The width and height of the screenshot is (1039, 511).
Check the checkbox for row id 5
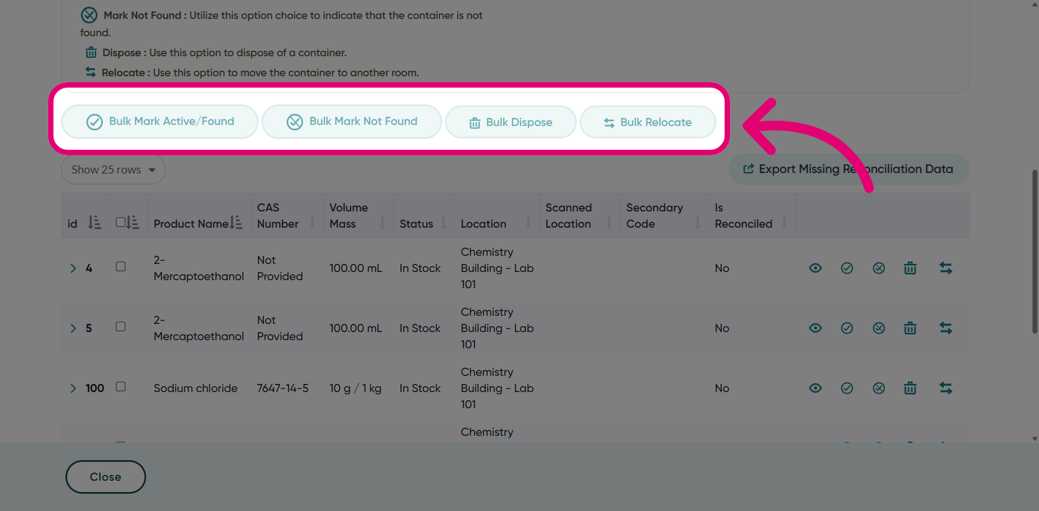[x=121, y=327]
